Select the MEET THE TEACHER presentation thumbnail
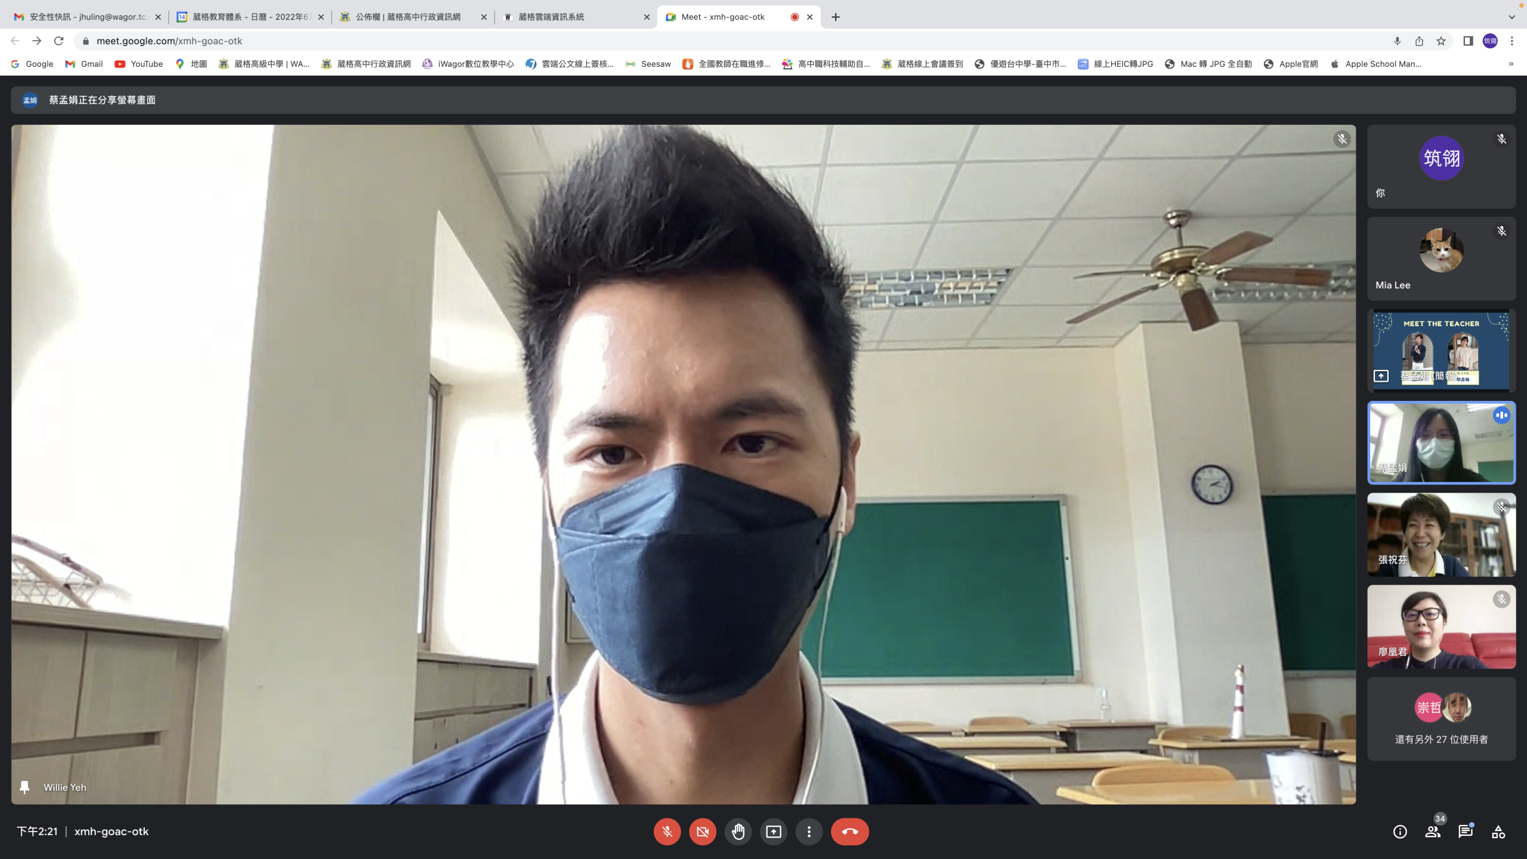The width and height of the screenshot is (1527, 859). coord(1441,351)
